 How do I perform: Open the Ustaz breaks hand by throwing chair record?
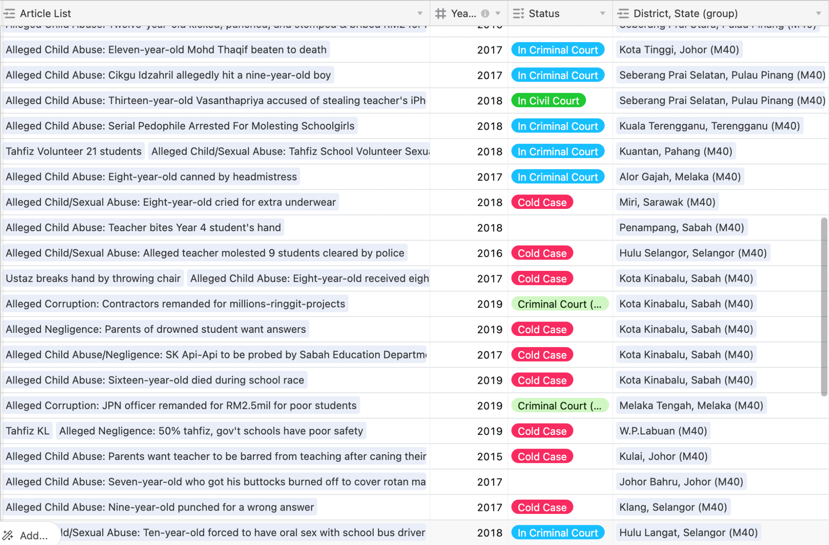click(93, 279)
